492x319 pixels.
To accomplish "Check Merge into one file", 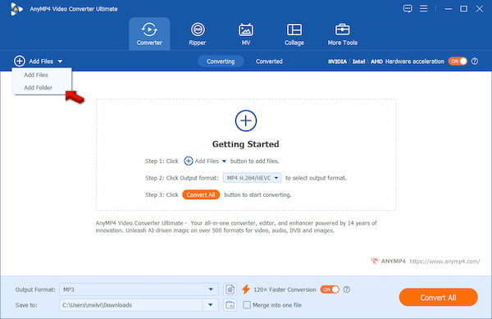I will [247, 305].
